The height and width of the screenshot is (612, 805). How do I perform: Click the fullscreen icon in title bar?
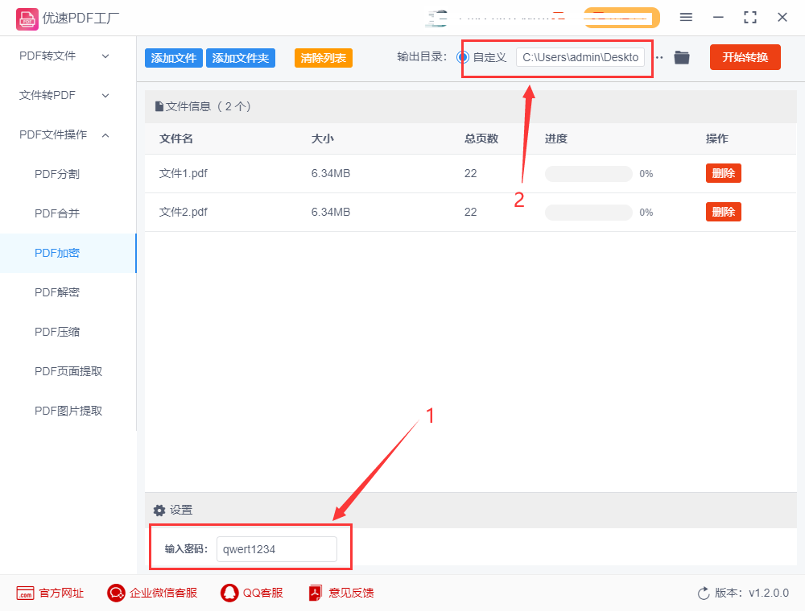tap(750, 18)
